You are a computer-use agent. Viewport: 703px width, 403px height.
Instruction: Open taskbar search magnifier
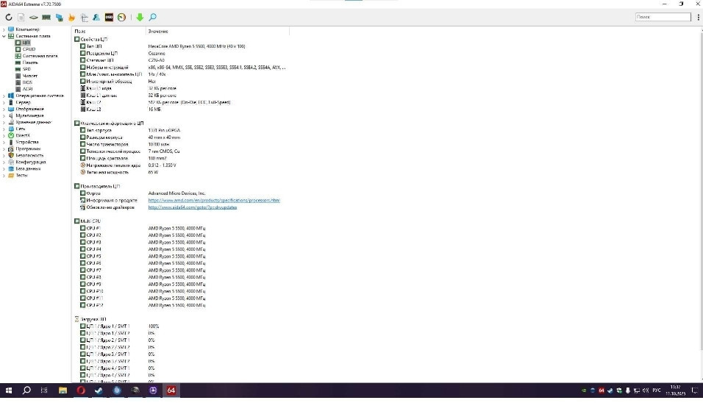26,390
